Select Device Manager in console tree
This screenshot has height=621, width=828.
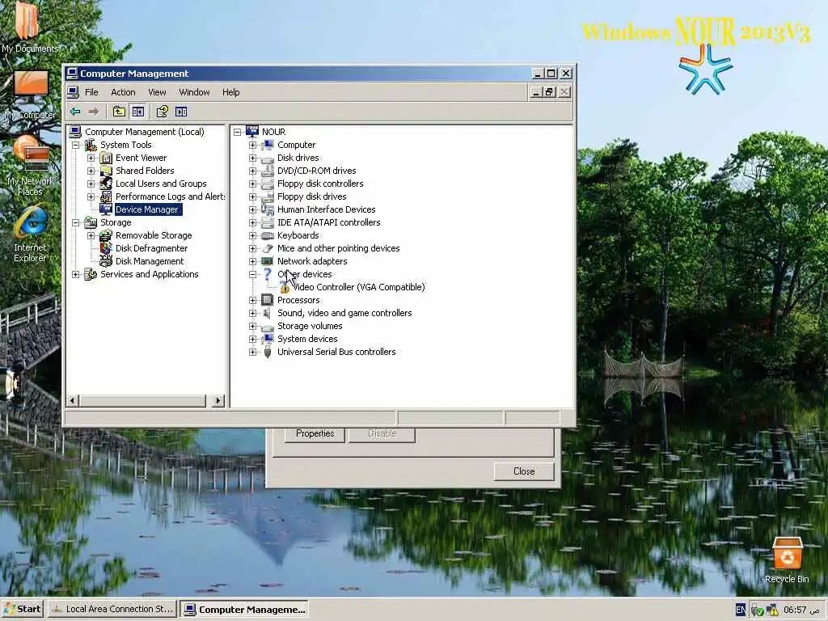tap(147, 209)
